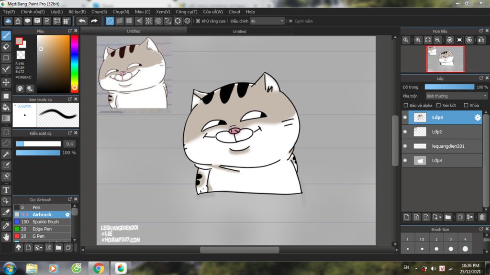Select the Text tool
490x275 pixels.
(6, 190)
